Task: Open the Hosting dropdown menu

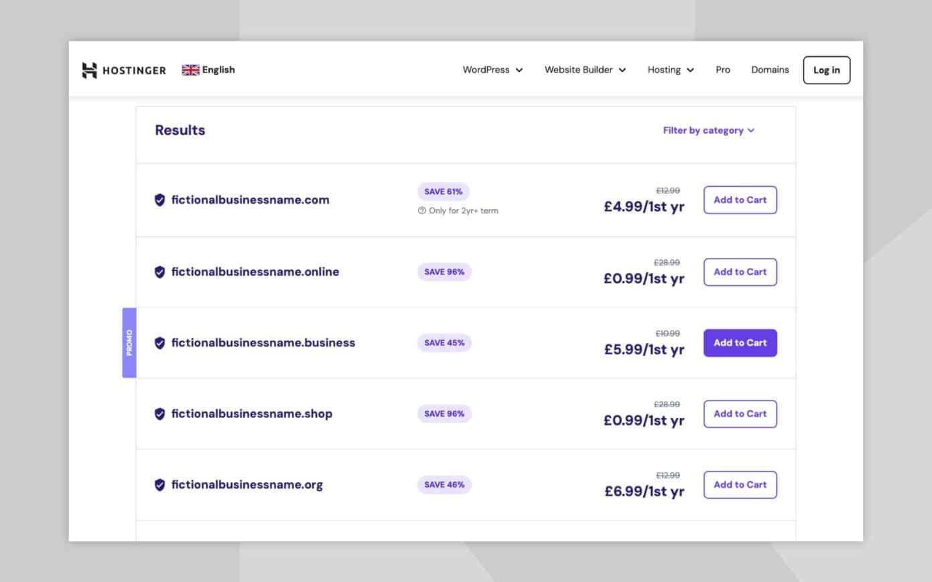Action: pos(671,70)
